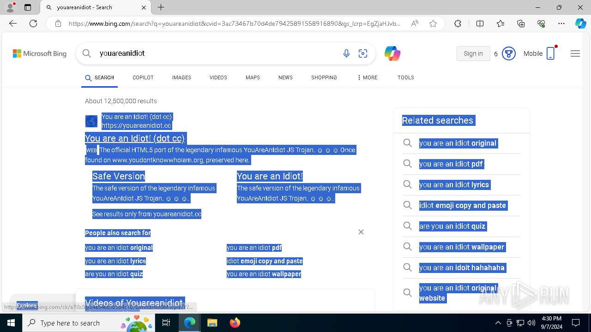Open the Split screen icon
The width and height of the screenshot is (591, 332).
(480, 24)
